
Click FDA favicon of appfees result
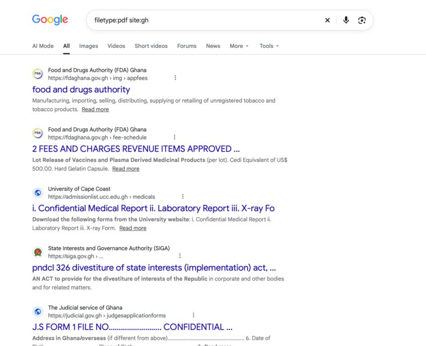pyautogui.click(x=38, y=74)
